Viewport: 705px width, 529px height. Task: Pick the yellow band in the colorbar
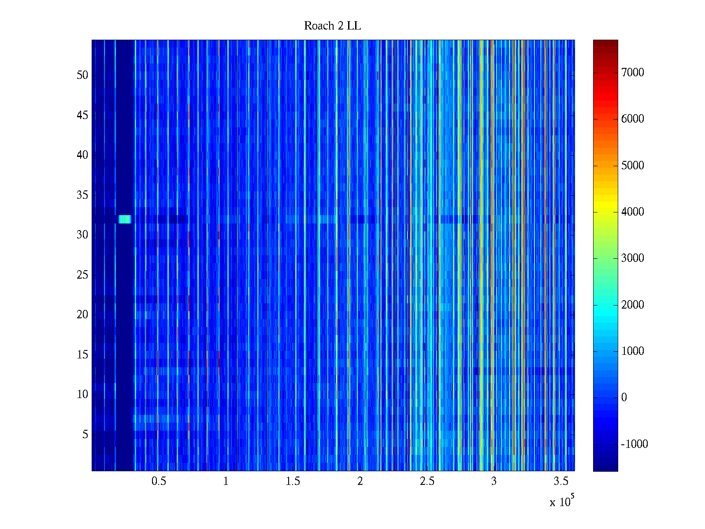pyautogui.click(x=605, y=206)
